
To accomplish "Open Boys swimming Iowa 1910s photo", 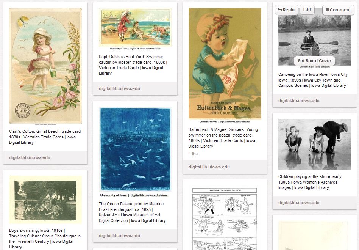I will pyautogui.click(x=45, y=200).
